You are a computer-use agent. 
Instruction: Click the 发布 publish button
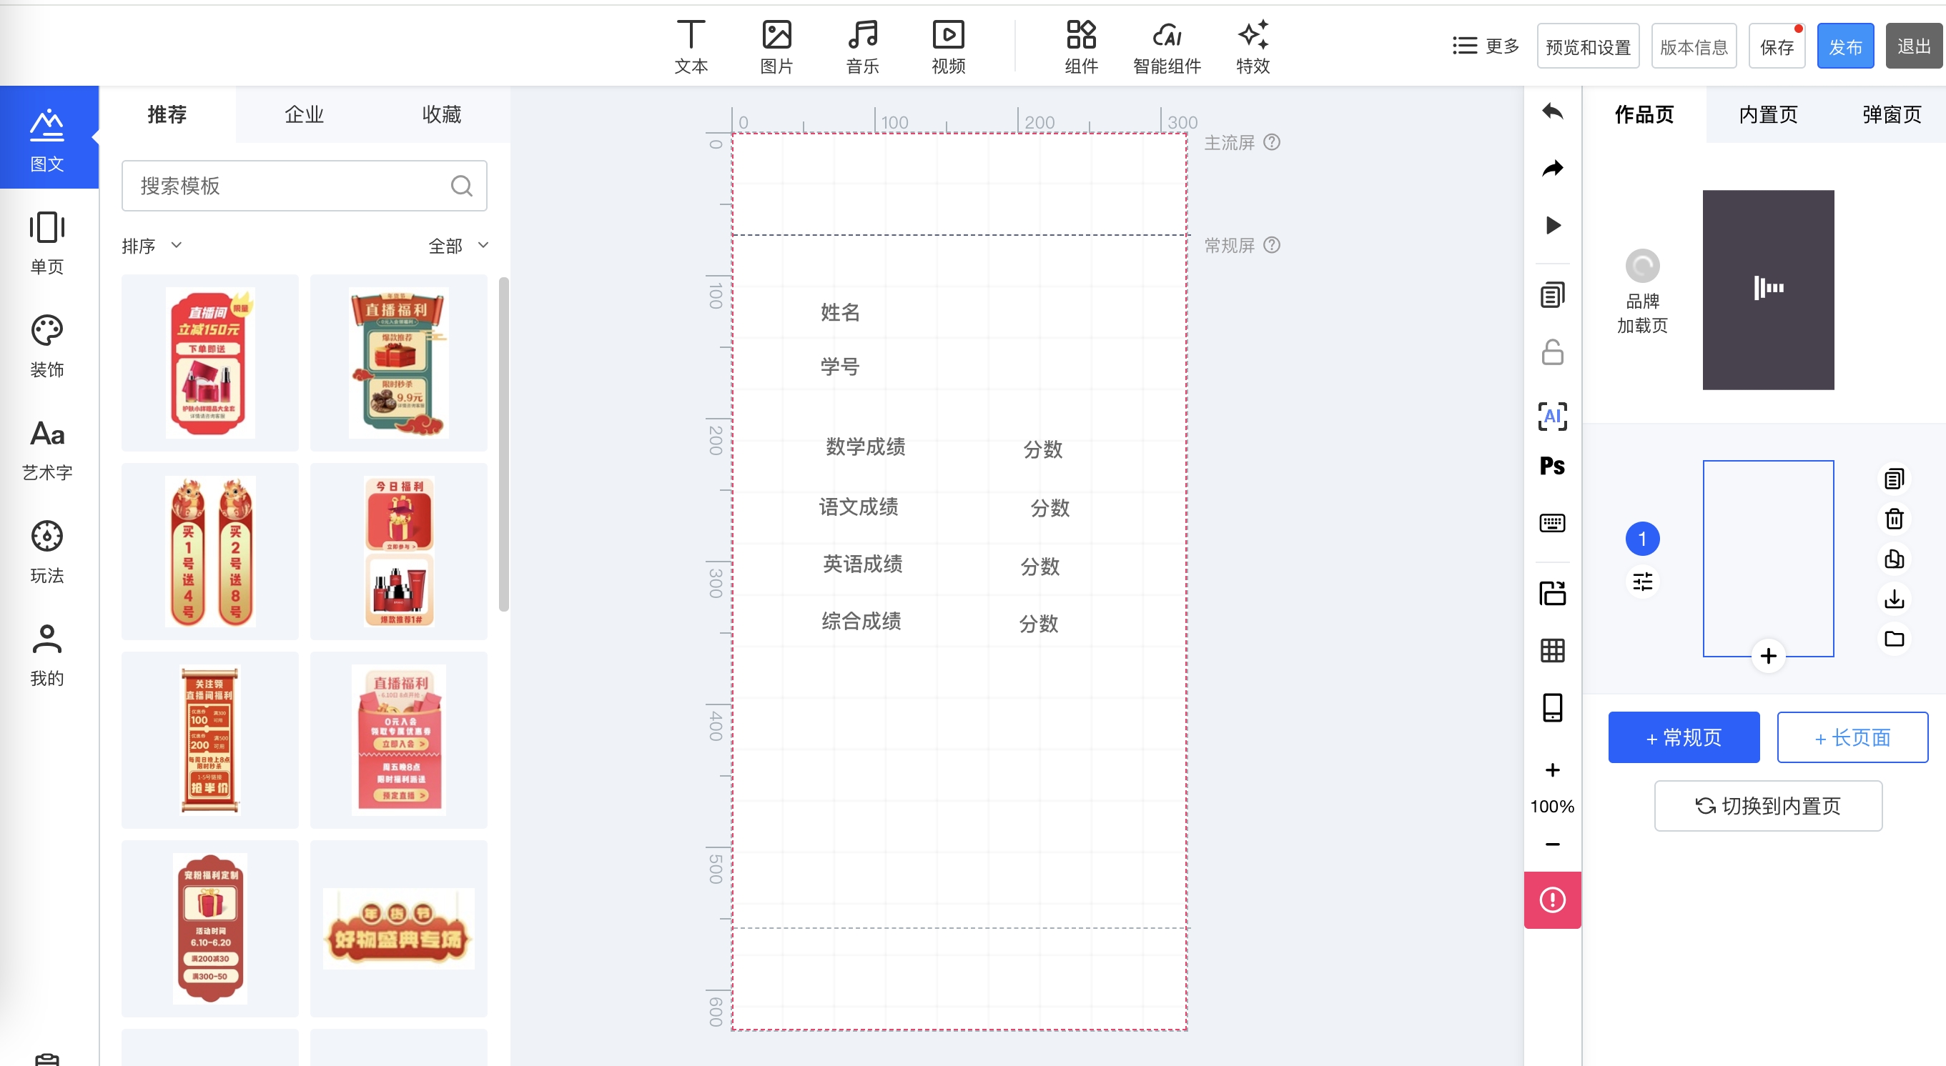pos(1844,46)
